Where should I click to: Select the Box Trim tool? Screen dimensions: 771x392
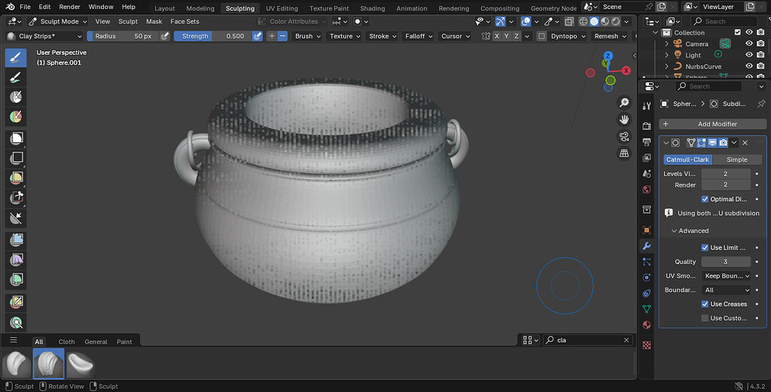coord(16,197)
